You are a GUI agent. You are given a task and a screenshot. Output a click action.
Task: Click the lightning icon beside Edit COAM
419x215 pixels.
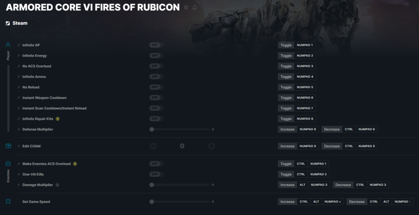point(19,146)
